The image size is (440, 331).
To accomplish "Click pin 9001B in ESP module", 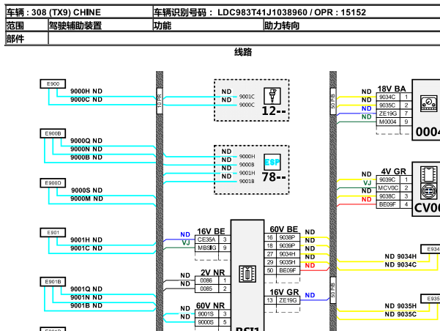I will (247, 181).
